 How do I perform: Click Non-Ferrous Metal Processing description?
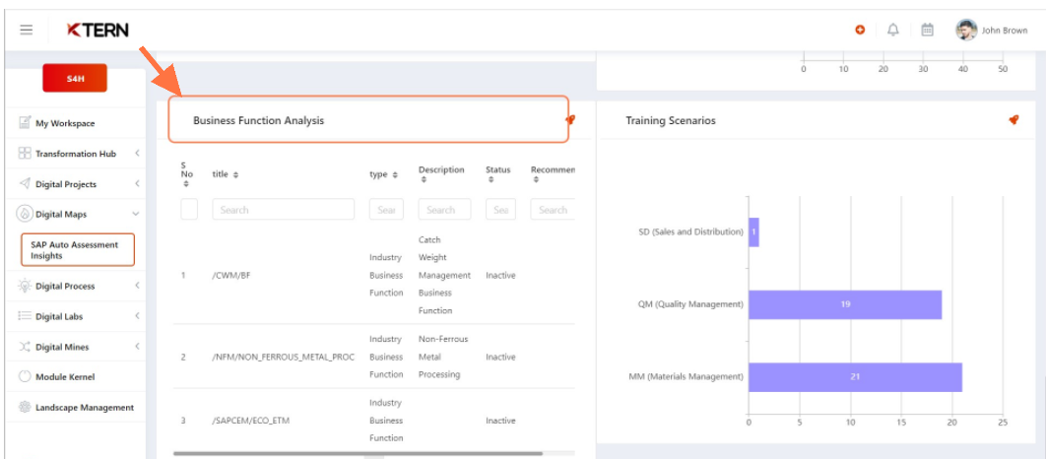[x=443, y=357]
